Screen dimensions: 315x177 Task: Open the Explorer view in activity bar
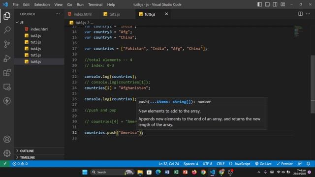(x=7, y=16)
